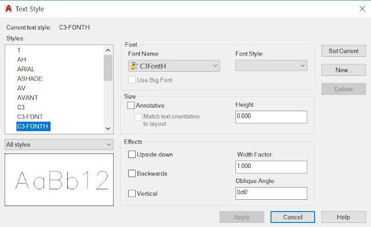Click the AutoCAD logo icon in title bar
371x227 pixels.
coord(8,9)
